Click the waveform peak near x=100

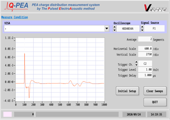point(25,54)
